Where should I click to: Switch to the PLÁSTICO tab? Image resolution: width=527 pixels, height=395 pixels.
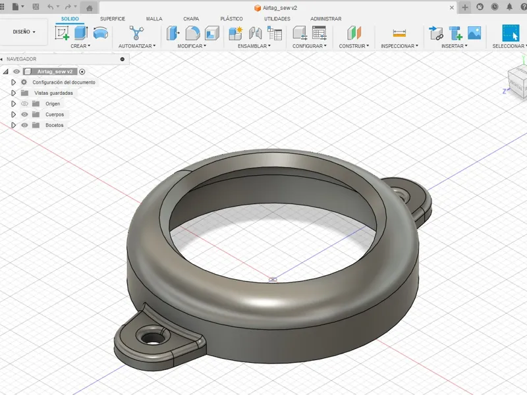tap(232, 19)
